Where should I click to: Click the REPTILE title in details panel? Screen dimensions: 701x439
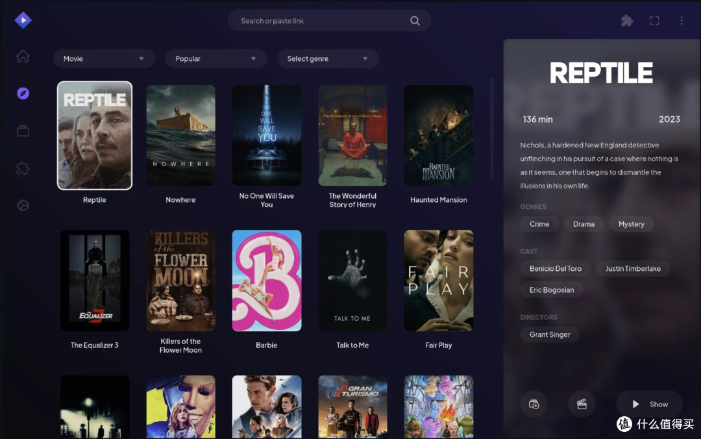click(601, 73)
